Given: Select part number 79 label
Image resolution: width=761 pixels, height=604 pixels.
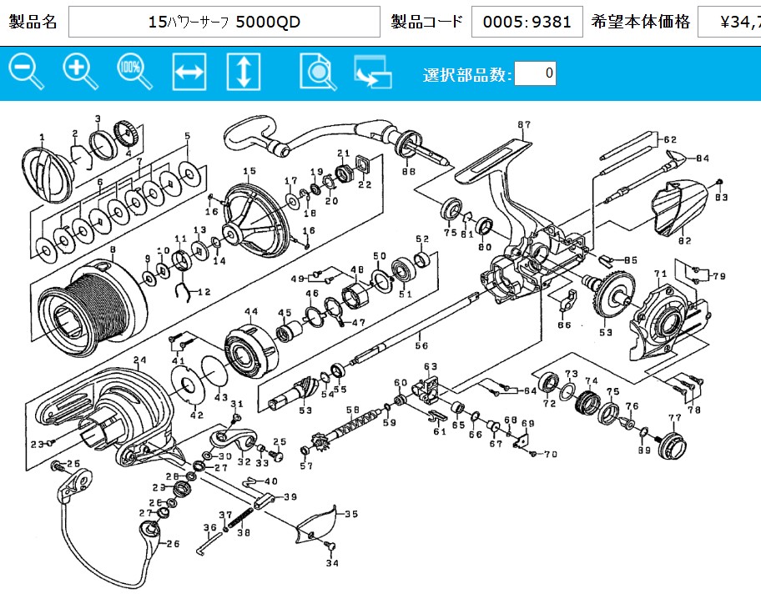Looking at the screenshot, I should pos(719,276).
